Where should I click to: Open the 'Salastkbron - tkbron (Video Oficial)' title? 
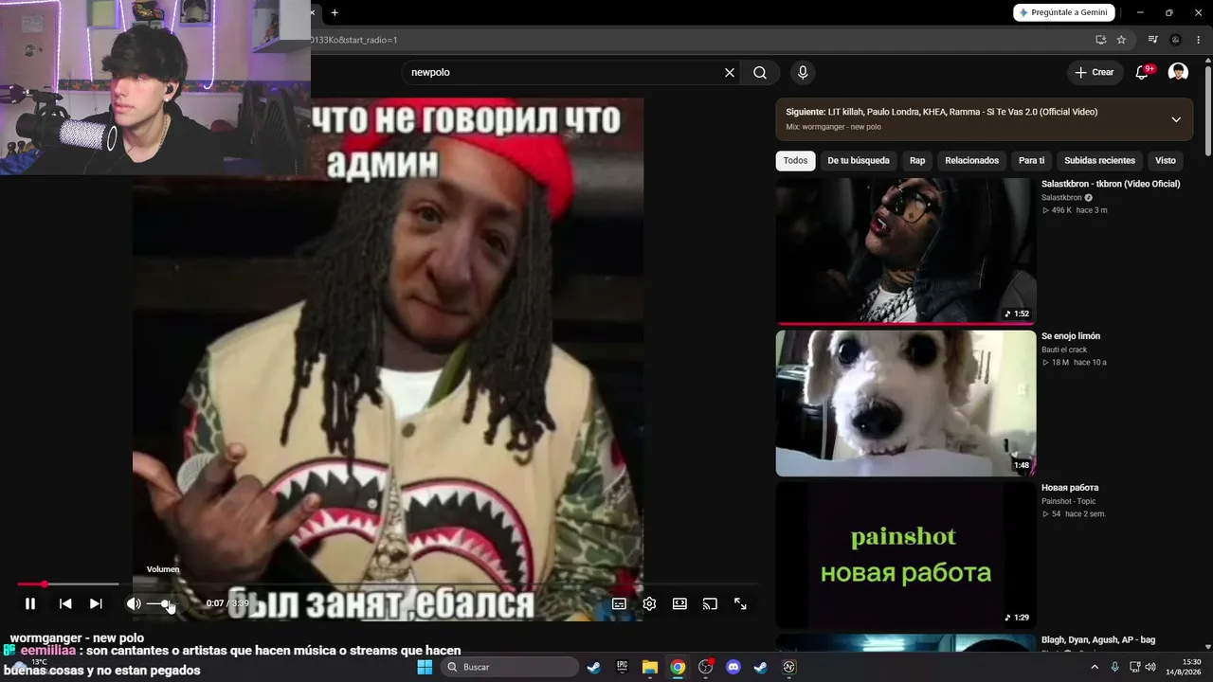coord(1111,184)
